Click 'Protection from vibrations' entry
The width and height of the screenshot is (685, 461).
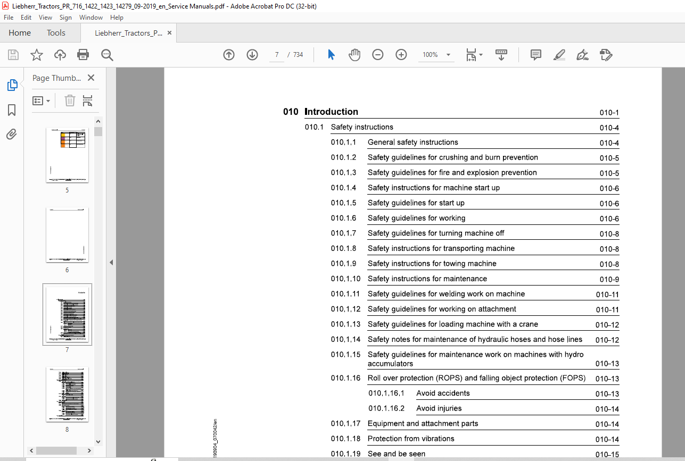coord(411,439)
